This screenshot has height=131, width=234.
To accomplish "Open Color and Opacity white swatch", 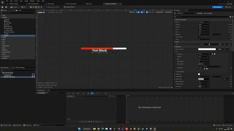I will point(207,49).
